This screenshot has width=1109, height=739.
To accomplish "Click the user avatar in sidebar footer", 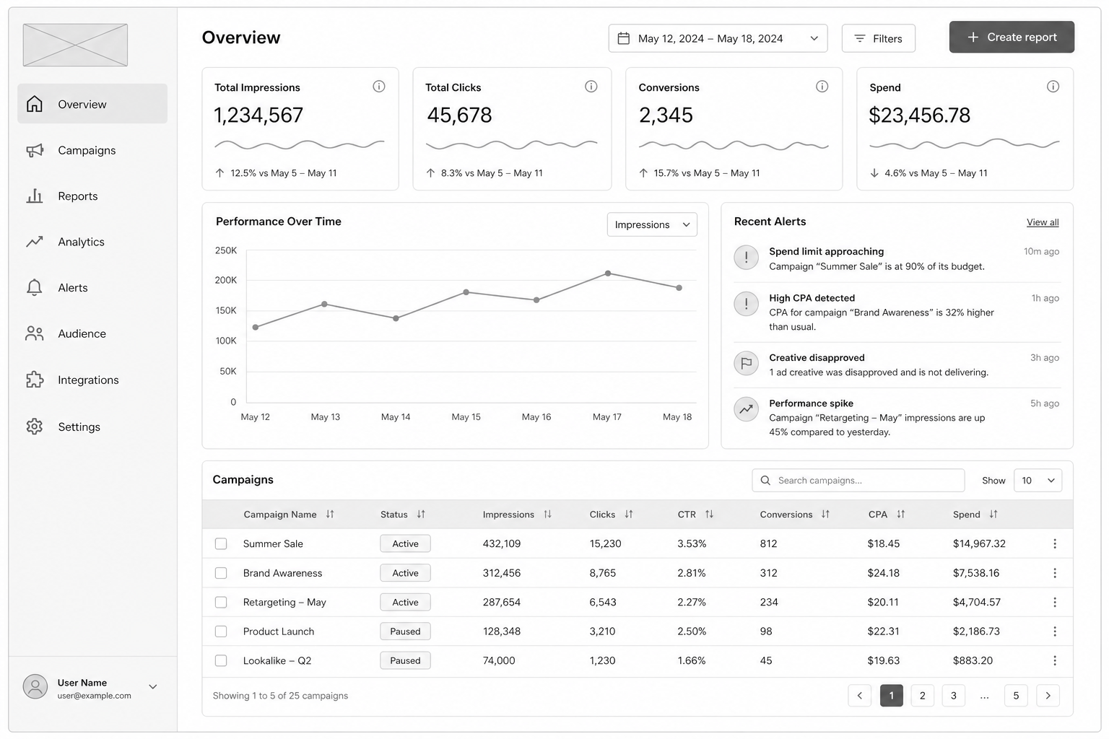I will pos(35,686).
